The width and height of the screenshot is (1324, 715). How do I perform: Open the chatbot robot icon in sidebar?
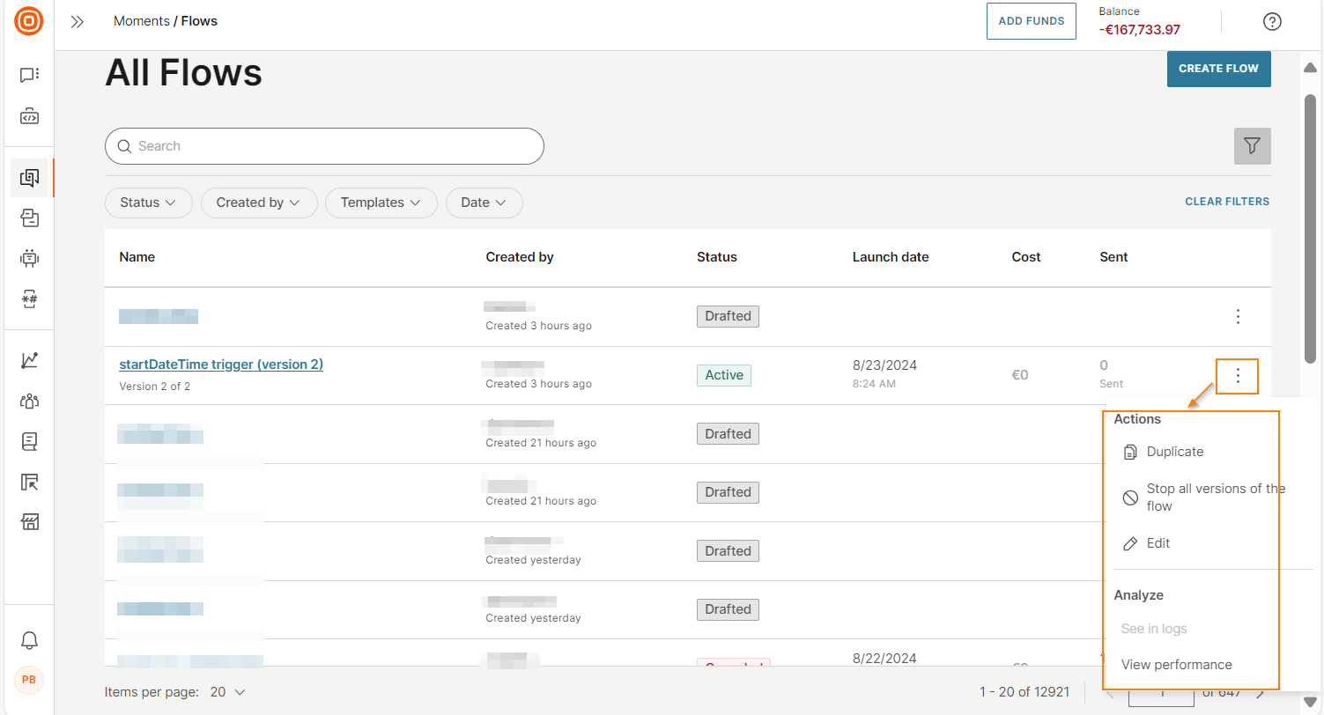(x=29, y=259)
